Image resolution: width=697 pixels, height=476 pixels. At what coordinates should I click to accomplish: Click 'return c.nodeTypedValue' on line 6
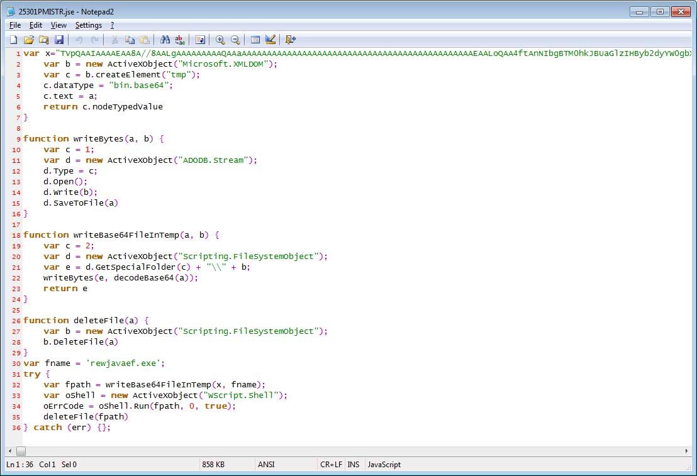pyautogui.click(x=103, y=107)
